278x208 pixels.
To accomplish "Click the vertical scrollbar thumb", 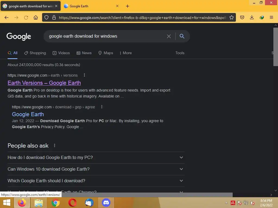I will 276,47.
